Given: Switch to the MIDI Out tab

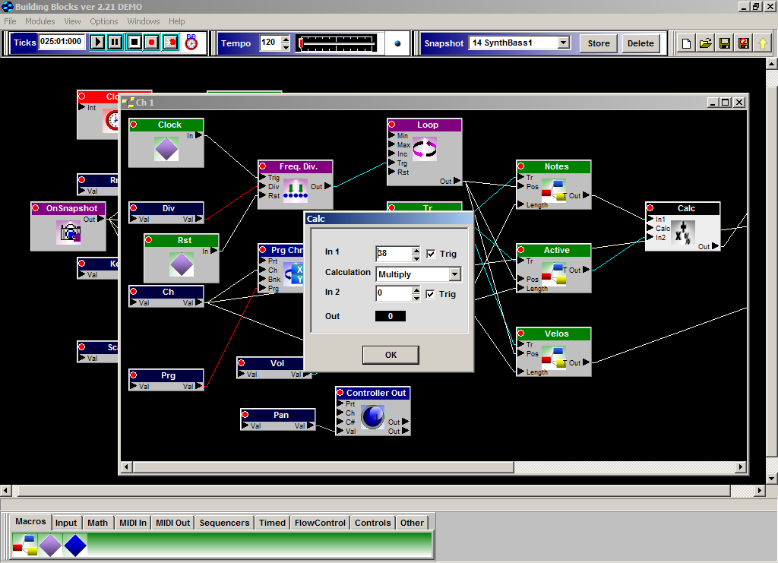Looking at the screenshot, I should click(172, 523).
